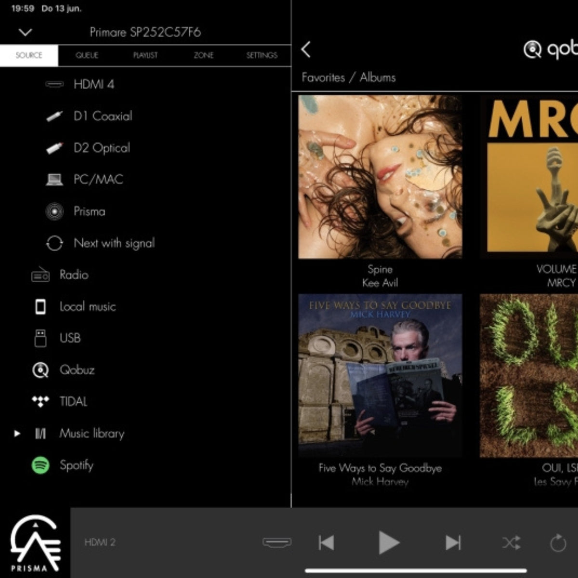Click Five Ways to Say Goodbye title
Viewport: 578px width, 578px height.
pyautogui.click(x=380, y=468)
